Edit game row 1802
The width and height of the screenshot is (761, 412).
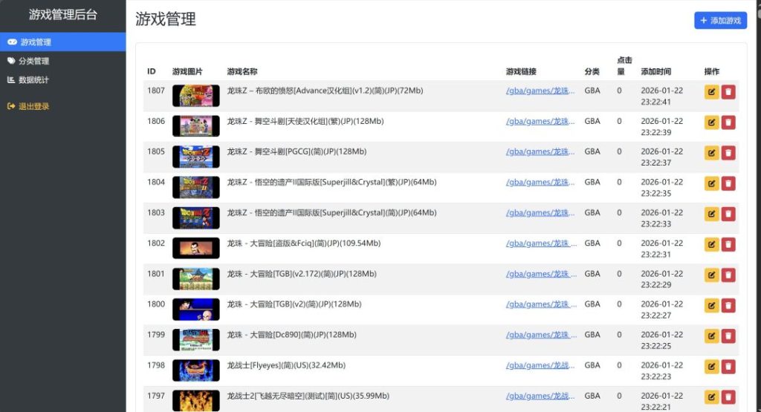click(711, 245)
